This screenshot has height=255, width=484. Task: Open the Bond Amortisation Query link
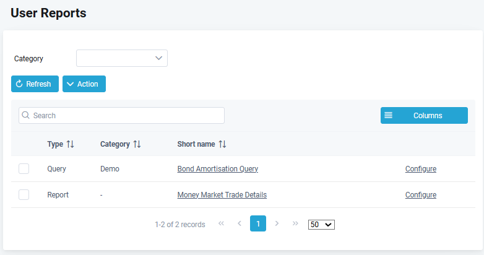[x=217, y=168]
